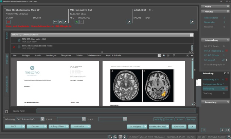Toggle the 'Drucken' option next to vorläufig
The image size is (231, 139).
pyautogui.click(x=169, y=119)
